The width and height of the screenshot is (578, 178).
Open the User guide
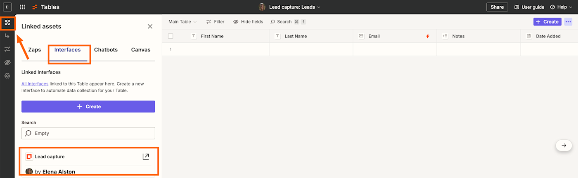[x=529, y=7]
